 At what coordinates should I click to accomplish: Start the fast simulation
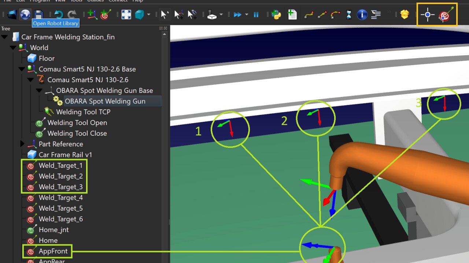pyautogui.click(x=237, y=15)
